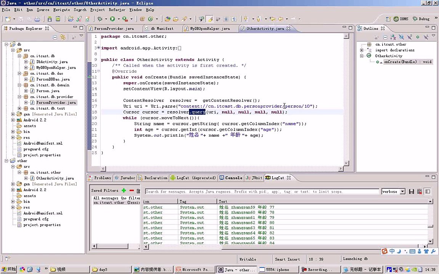439x274 pixels.
Task: Click the LogCat search messages field
Action: pyautogui.click(x=262, y=191)
